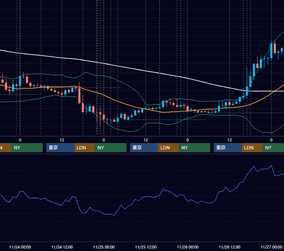Select the 東京 session block on 11/24
Image resolution: width=284 pixels, height=251 pixels.
(60, 148)
